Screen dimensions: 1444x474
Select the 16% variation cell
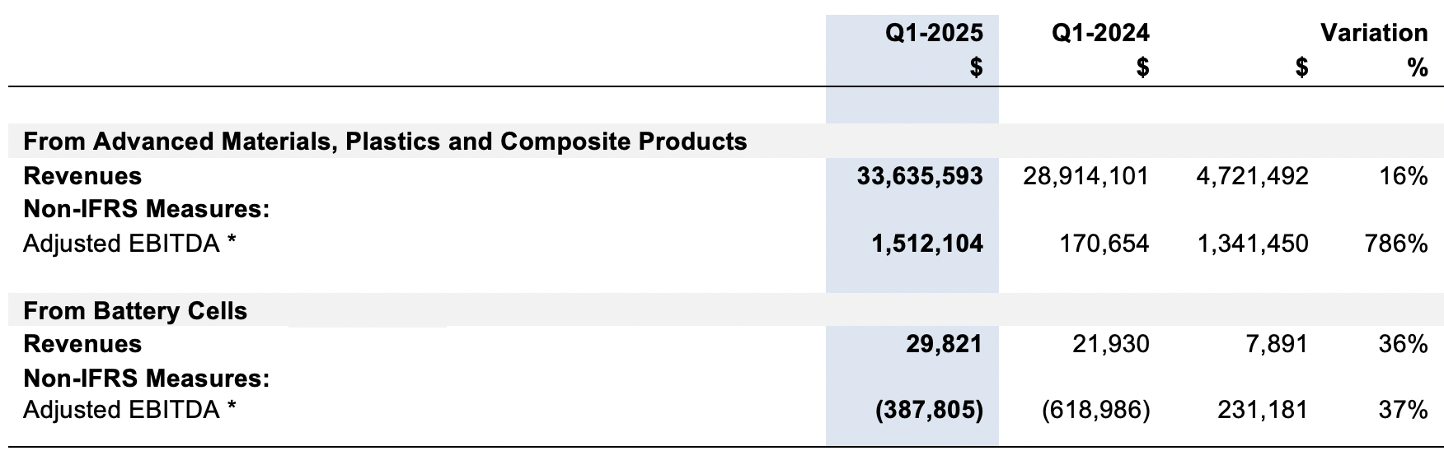pyautogui.click(x=1403, y=176)
